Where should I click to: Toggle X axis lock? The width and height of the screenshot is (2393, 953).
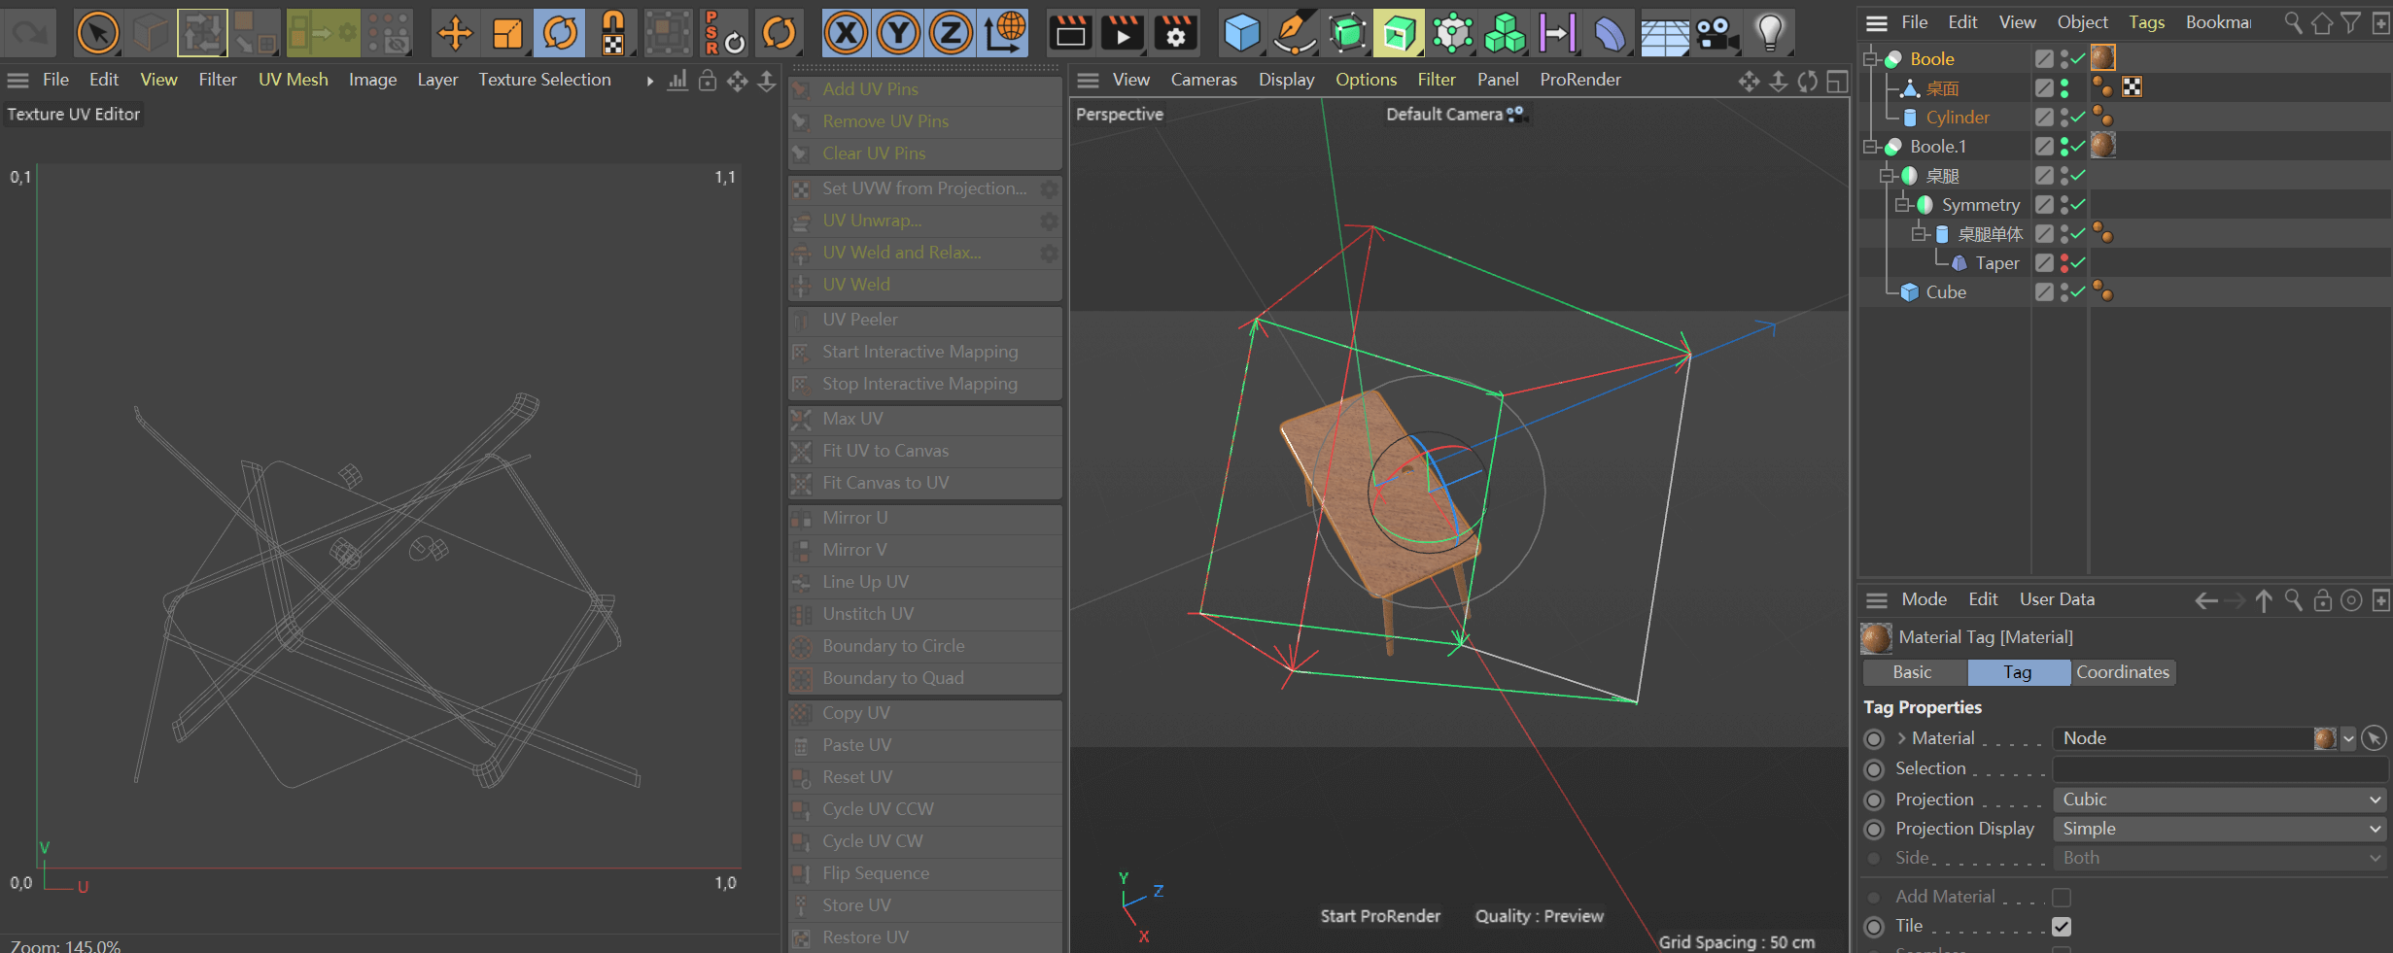coord(847,34)
